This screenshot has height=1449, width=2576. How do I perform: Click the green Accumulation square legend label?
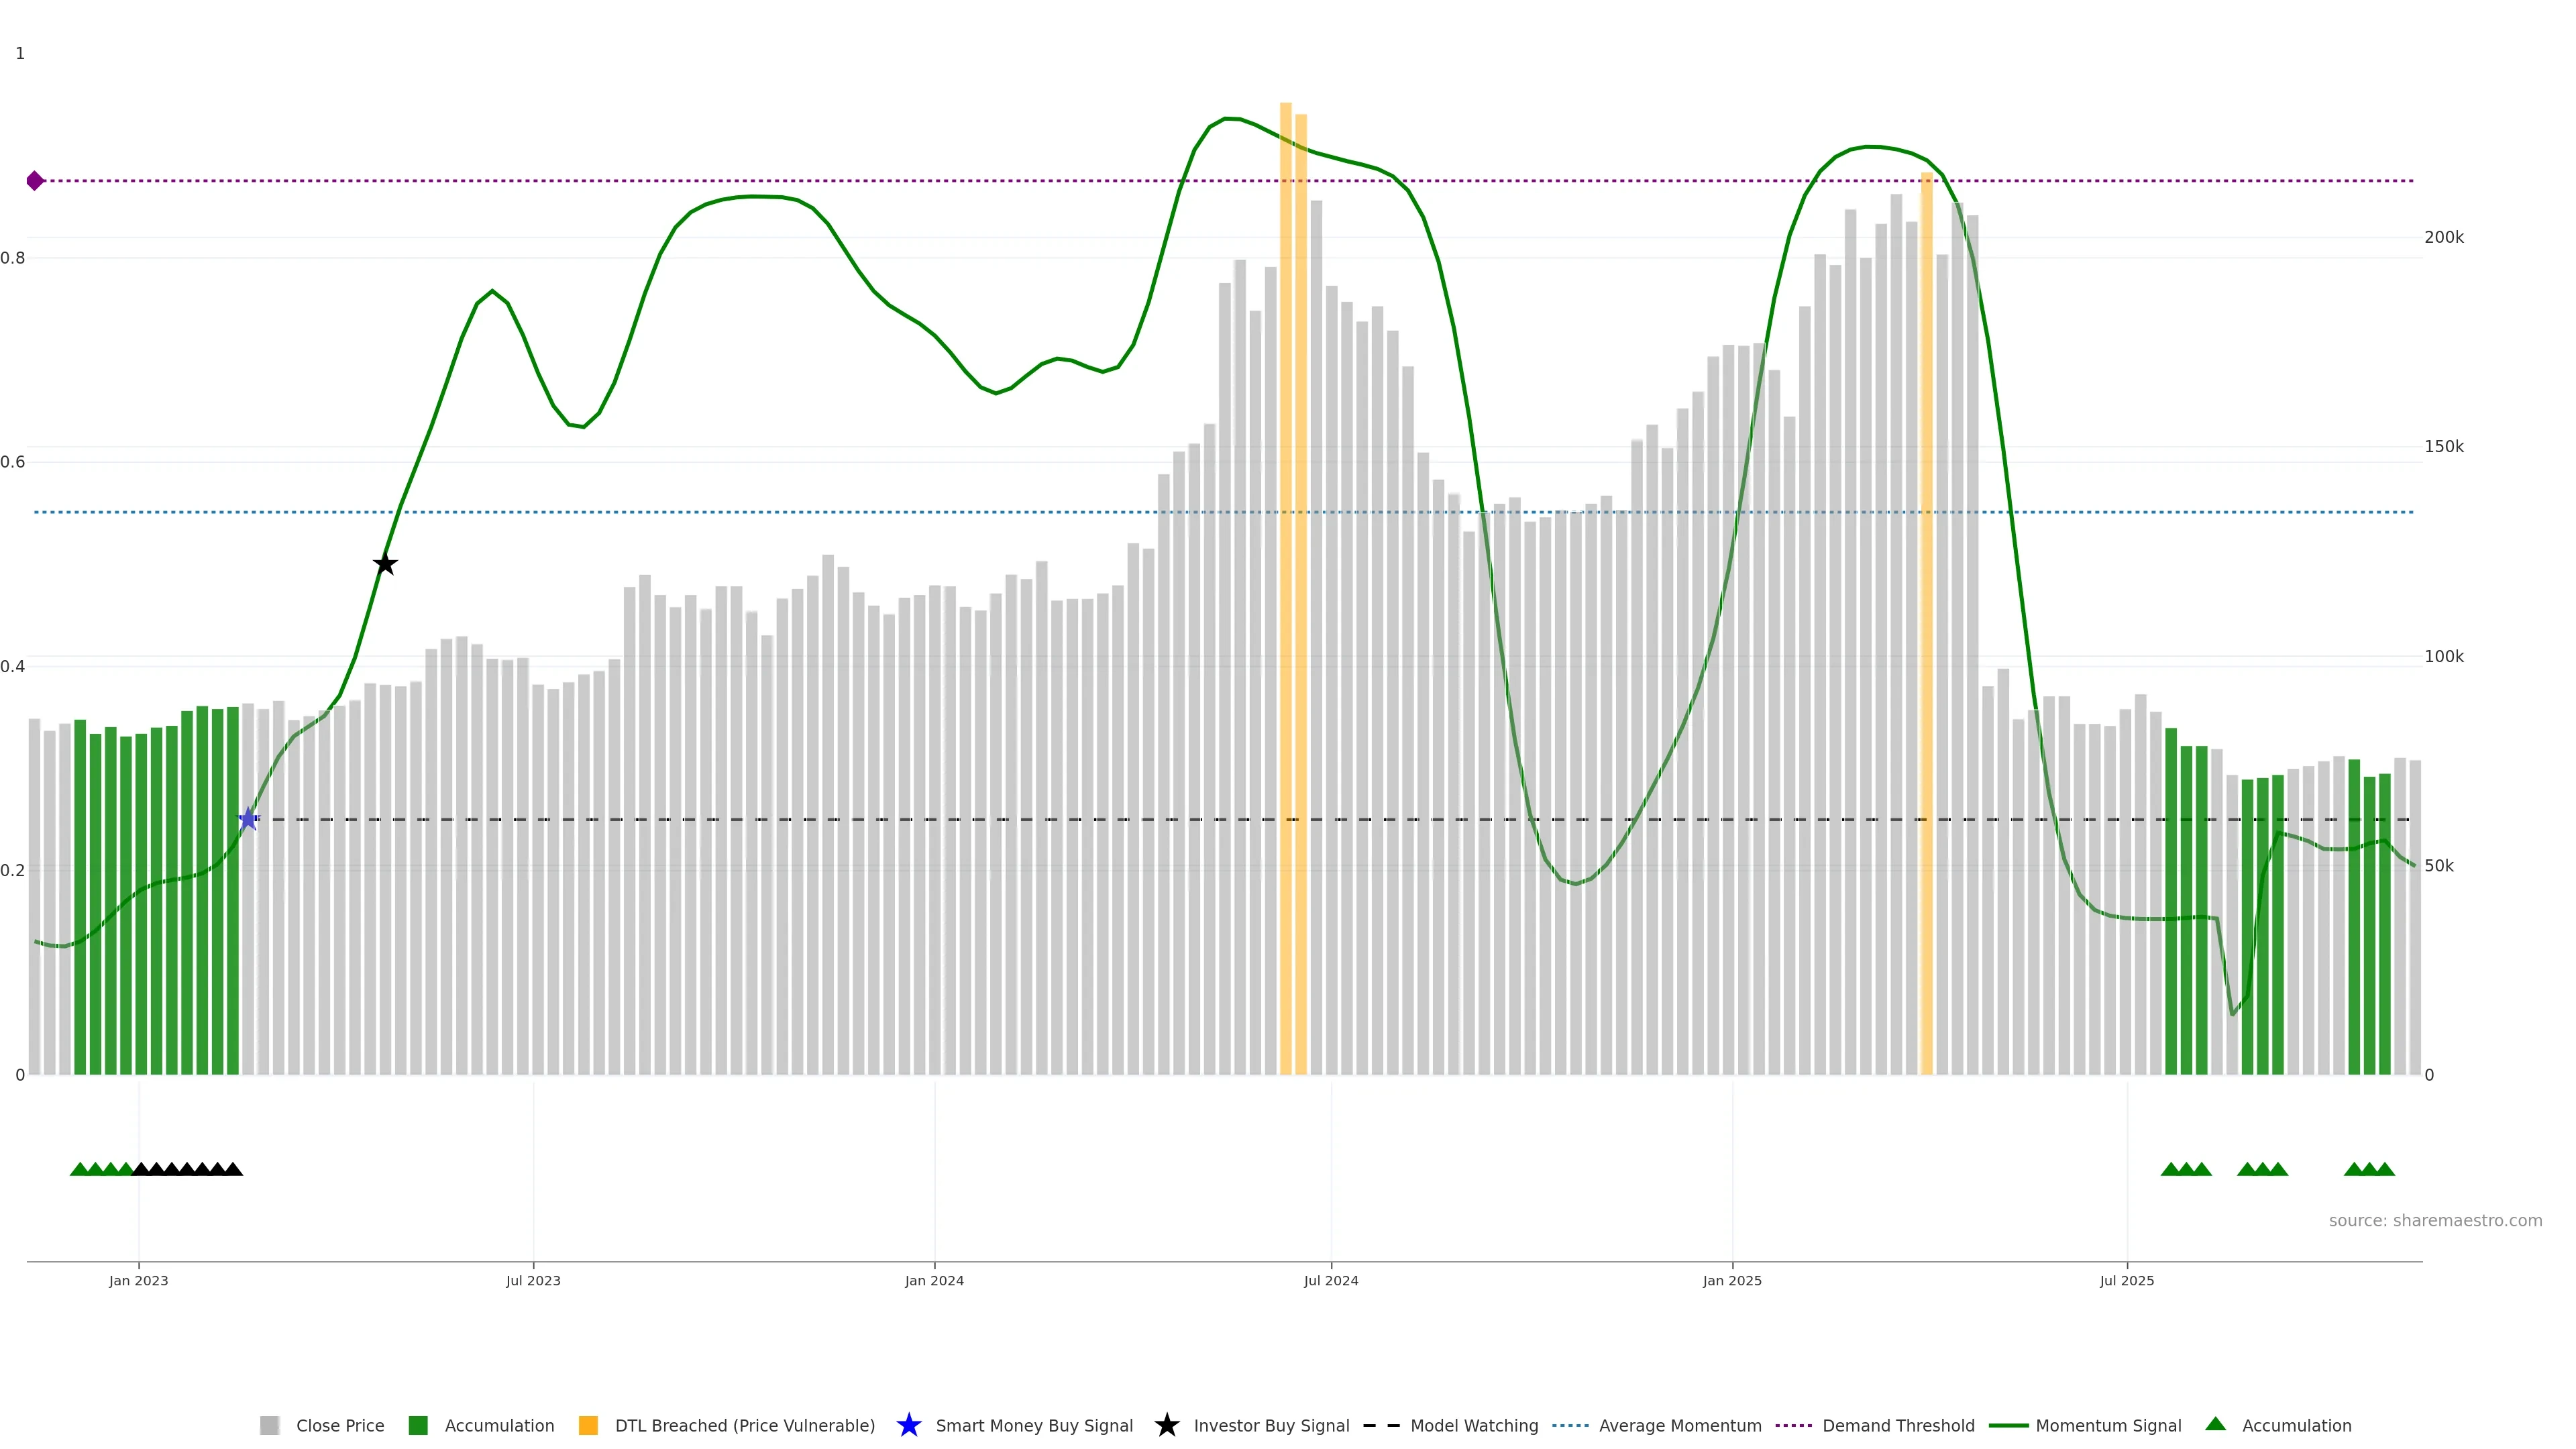tap(499, 1425)
